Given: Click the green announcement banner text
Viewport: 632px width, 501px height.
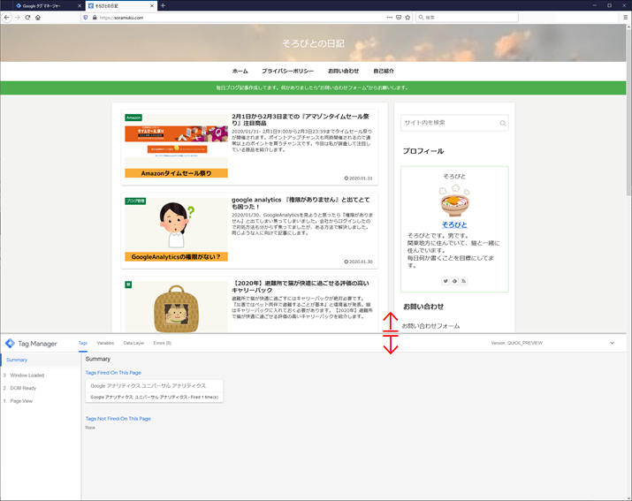Looking at the screenshot, I should point(312,87).
